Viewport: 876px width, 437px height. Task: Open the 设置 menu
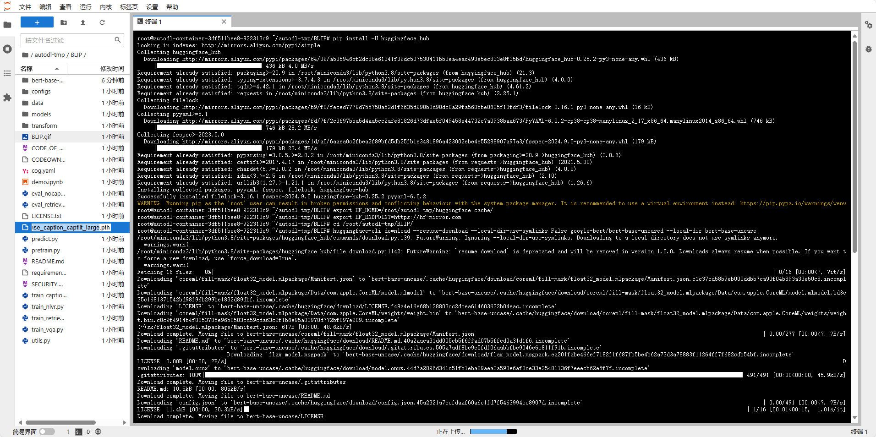pos(152,7)
